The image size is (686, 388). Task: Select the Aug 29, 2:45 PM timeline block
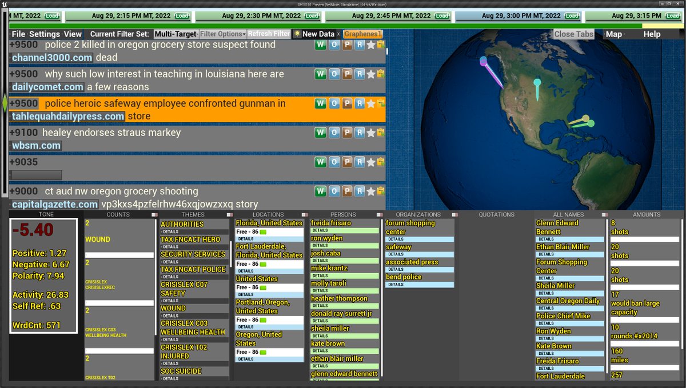point(388,16)
